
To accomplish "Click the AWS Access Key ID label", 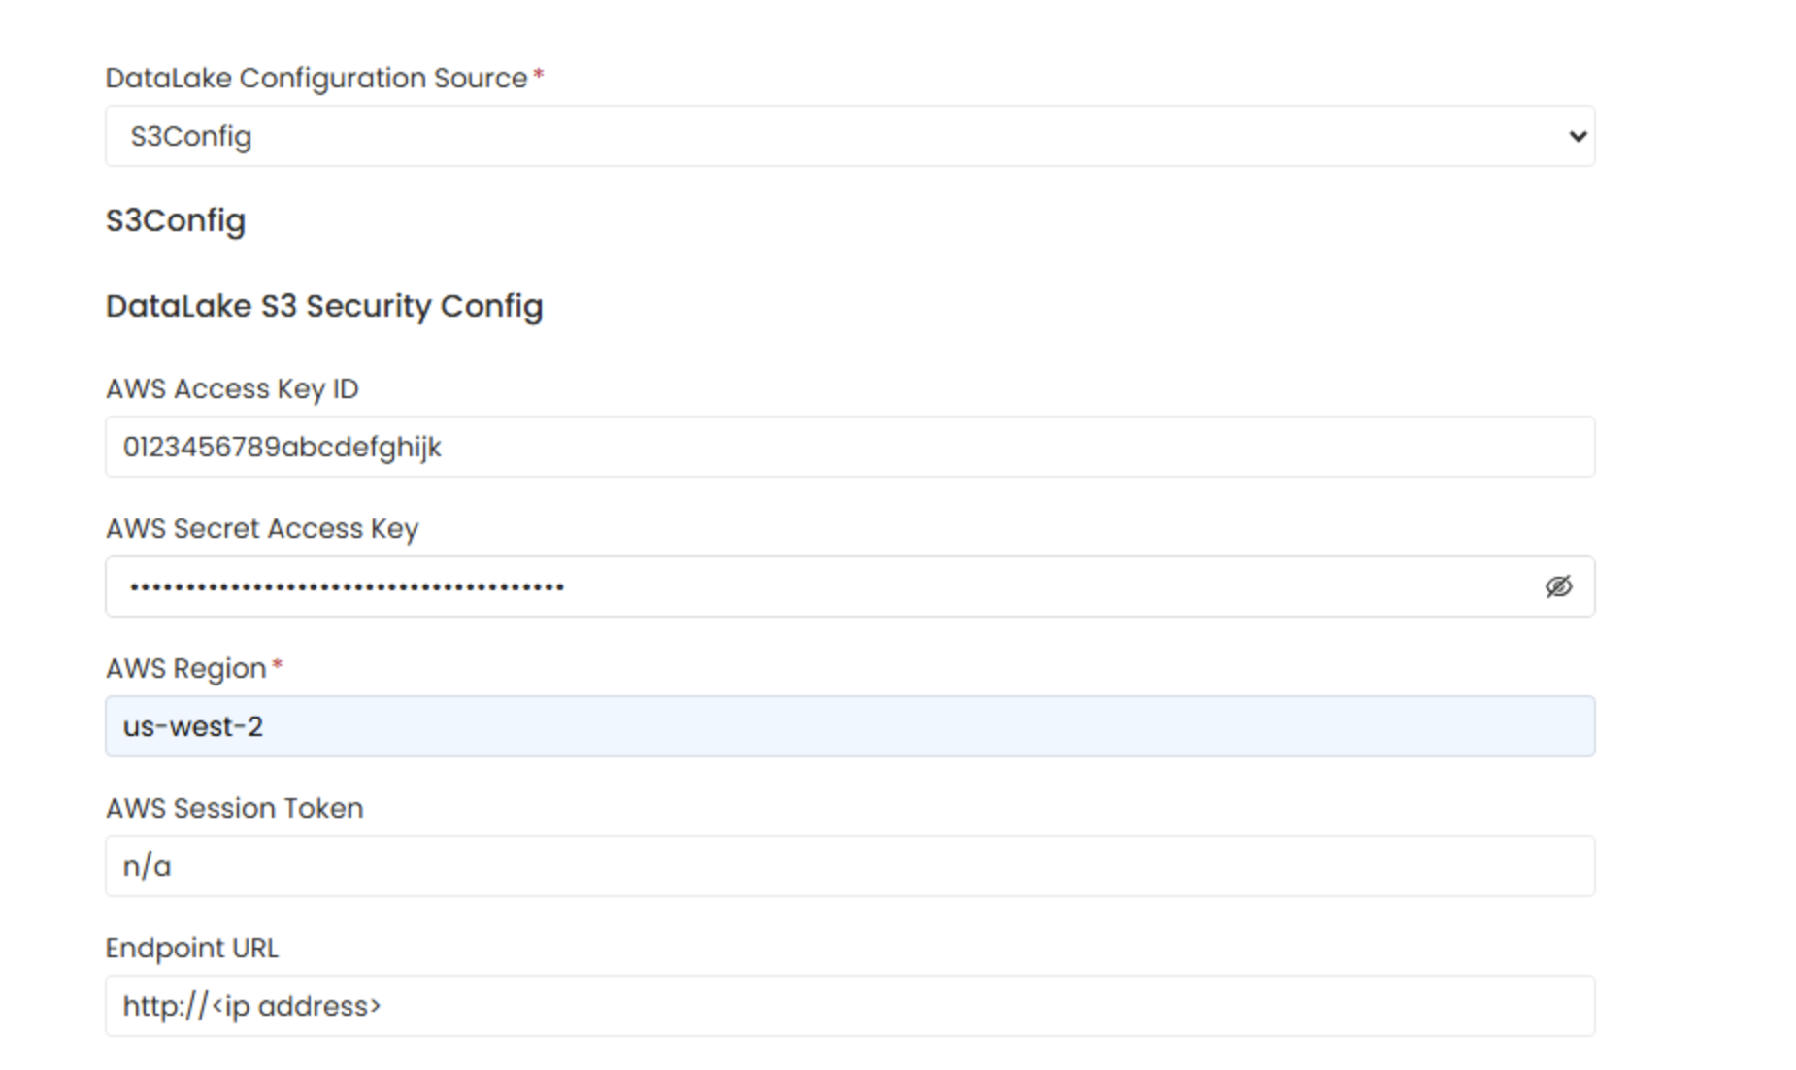I will [x=232, y=388].
